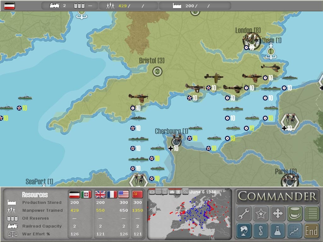View the statistics graph screen
The width and height of the screenshot is (323, 242).
(294, 231)
